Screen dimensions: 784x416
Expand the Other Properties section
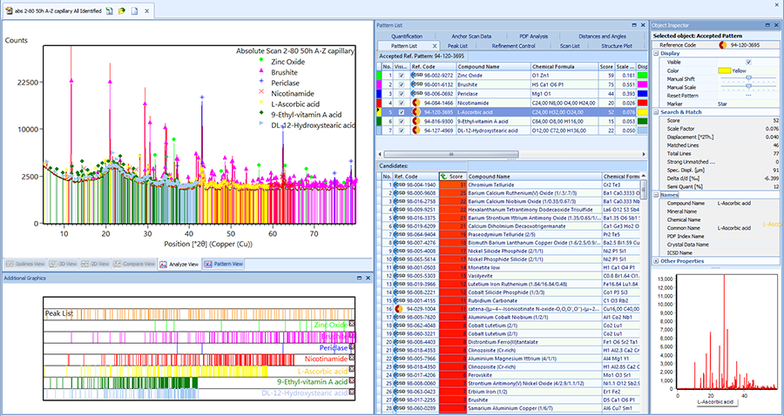pyautogui.click(x=655, y=260)
